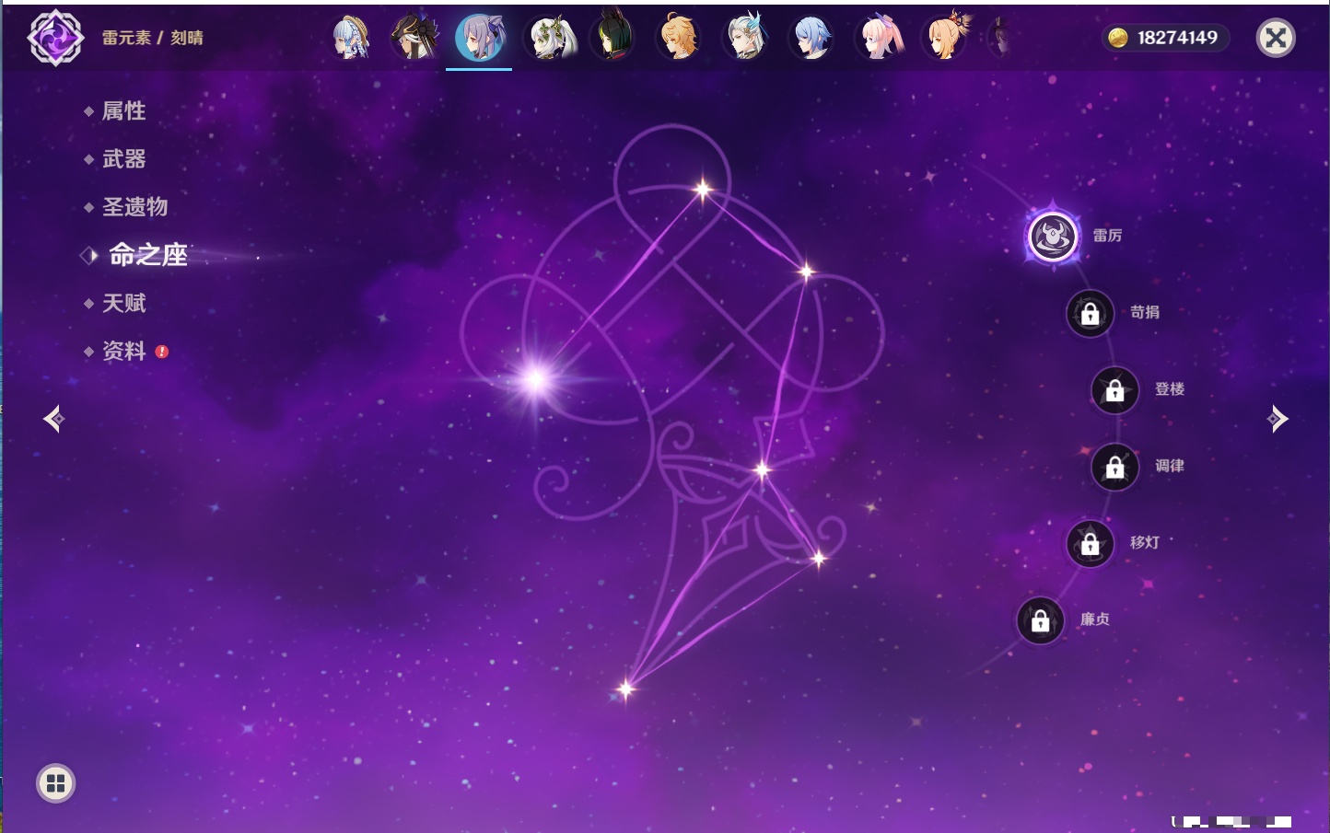1330x833 pixels.
Task: Switch to previous character with left arrow
Action: 54,419
